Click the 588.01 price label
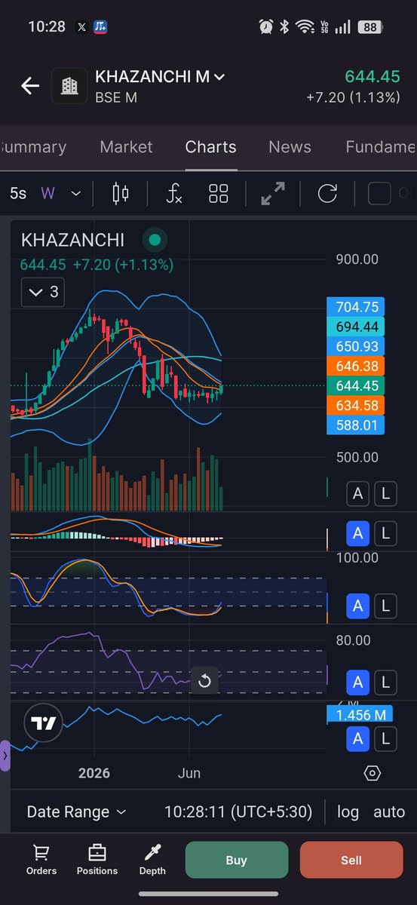 tap(356, 425)
